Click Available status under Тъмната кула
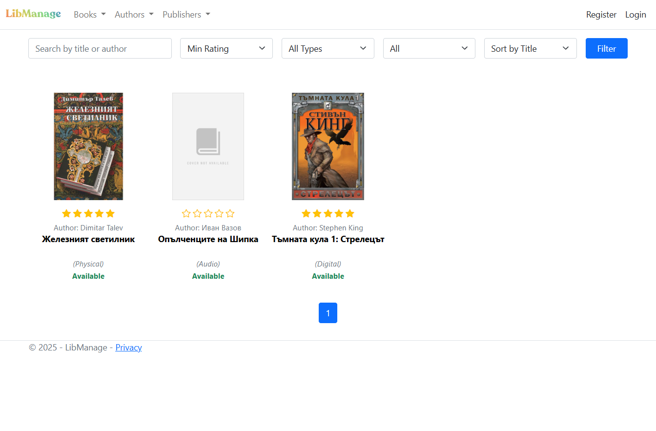The image size is (656, 431). pyautogui.click(x=328, y=276)
